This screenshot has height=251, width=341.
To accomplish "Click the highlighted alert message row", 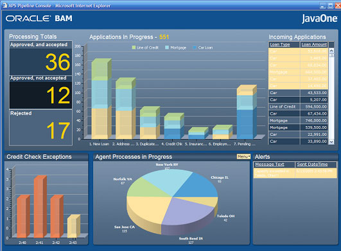I will [x=295, y=173].
